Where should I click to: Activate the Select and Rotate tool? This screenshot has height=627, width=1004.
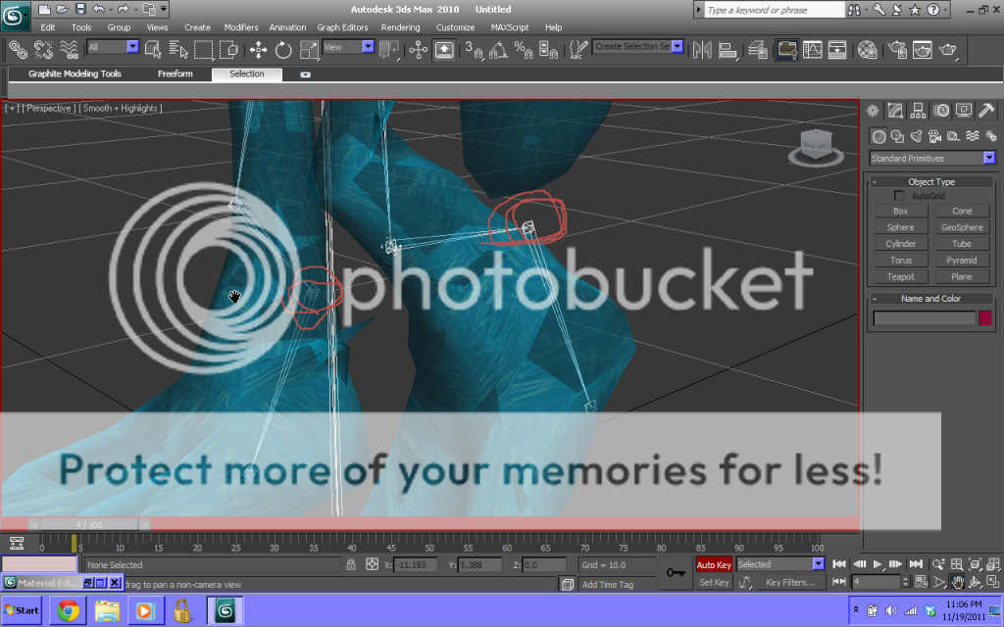click(x=283, y=49)
